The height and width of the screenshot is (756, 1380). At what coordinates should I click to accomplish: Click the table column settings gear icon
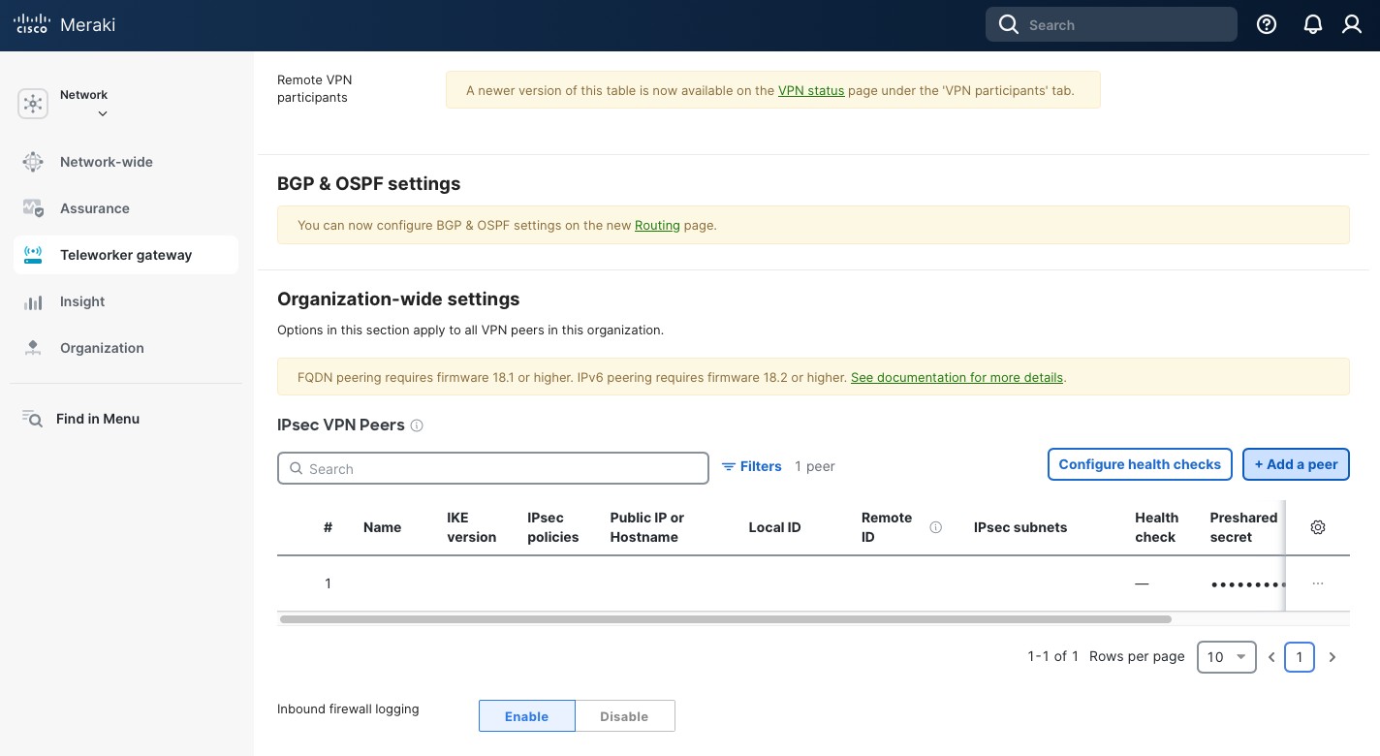1317,527
